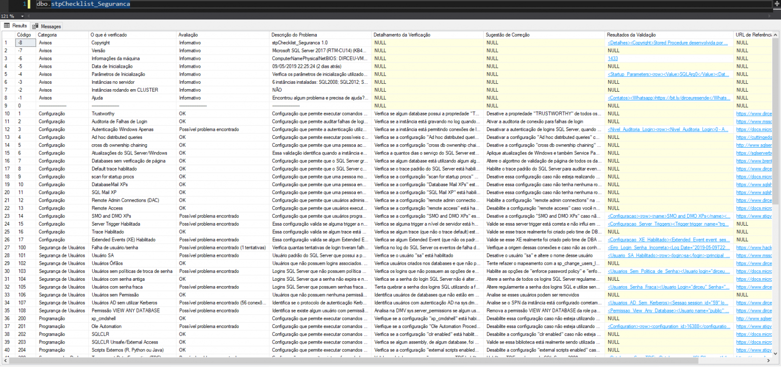Open the Copyright Stored Procedure details link

(x=668, y=43)
